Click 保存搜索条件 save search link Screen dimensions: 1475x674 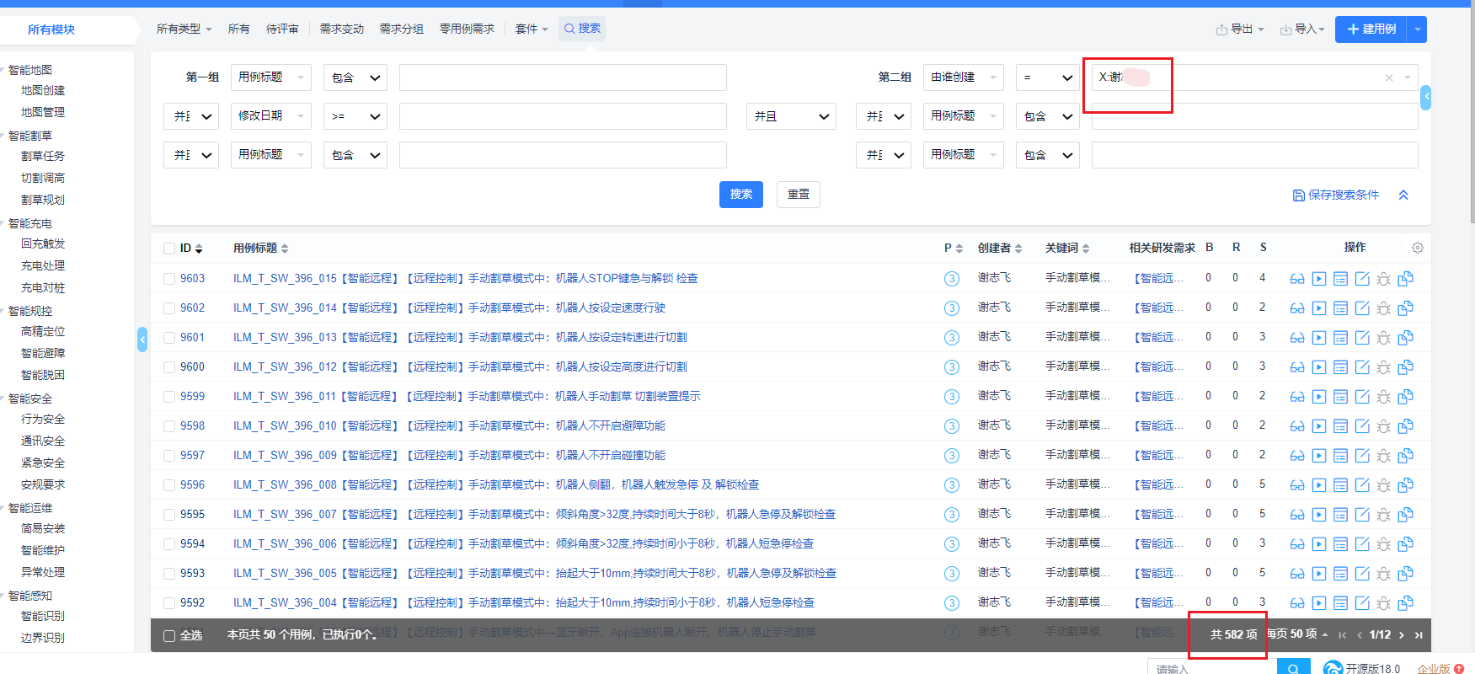point(1336,195)
